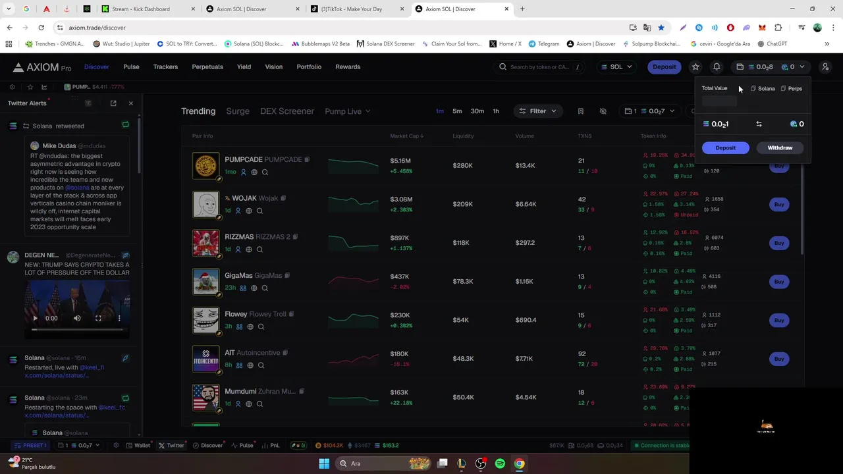This screenshot has width=843, height=474.
Task: Reload the page in Chrome
Action: (x=41, y=28)
